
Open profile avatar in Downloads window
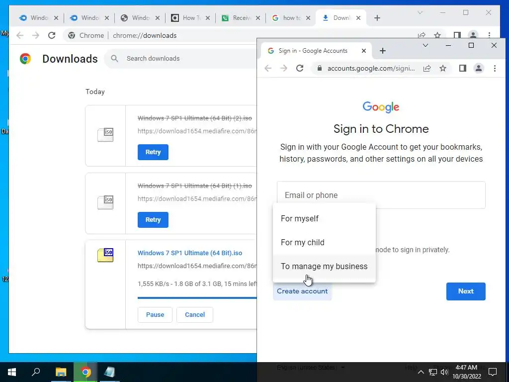473,35
